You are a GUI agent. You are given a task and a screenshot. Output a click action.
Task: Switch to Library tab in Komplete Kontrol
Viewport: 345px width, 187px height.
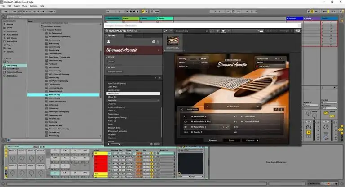[x=111, y=36]
